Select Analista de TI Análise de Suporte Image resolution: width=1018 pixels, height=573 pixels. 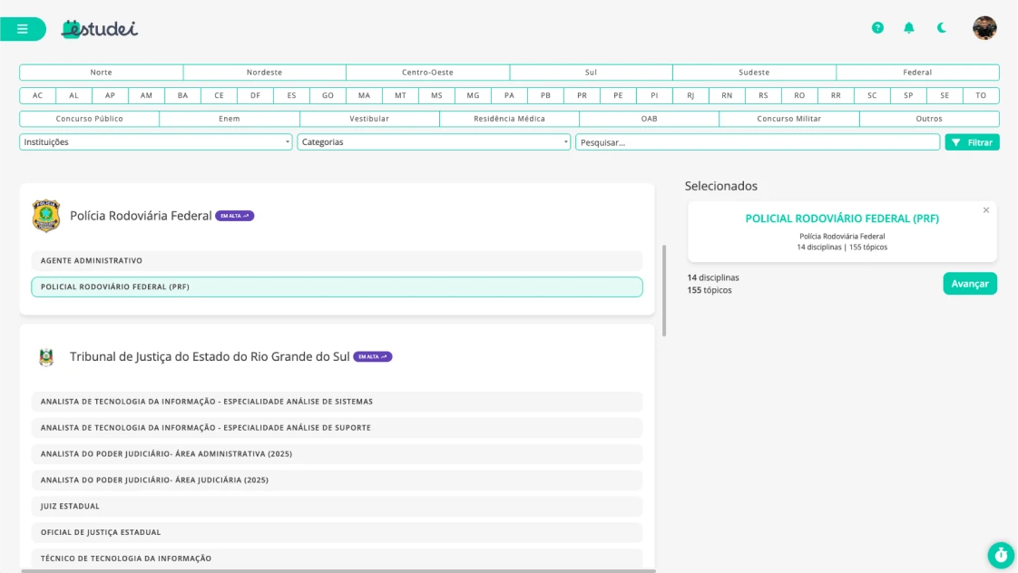coord(337,428)
